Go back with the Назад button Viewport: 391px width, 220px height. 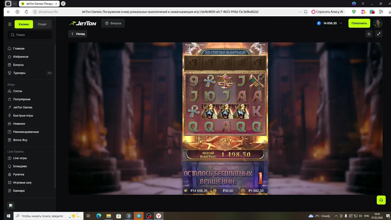pyautogui.click(x=78, y=34)
